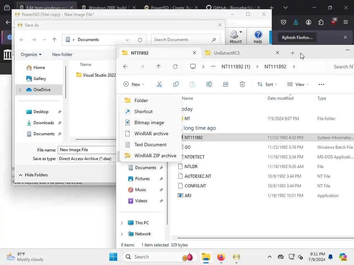Open Firefox hamburger application menu
Screen dimensions: 354x265
coord(346,22)
